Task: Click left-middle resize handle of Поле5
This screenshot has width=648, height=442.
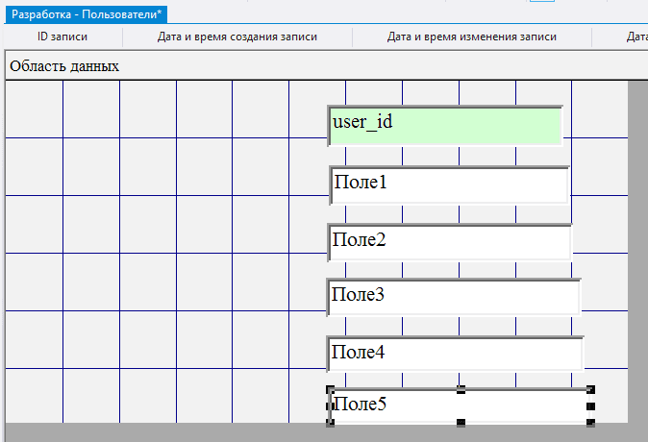Action: tap(331, 406)
